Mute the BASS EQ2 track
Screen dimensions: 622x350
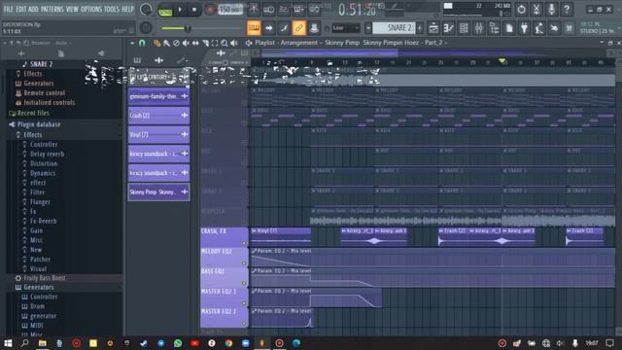click(x=244, y=283)
